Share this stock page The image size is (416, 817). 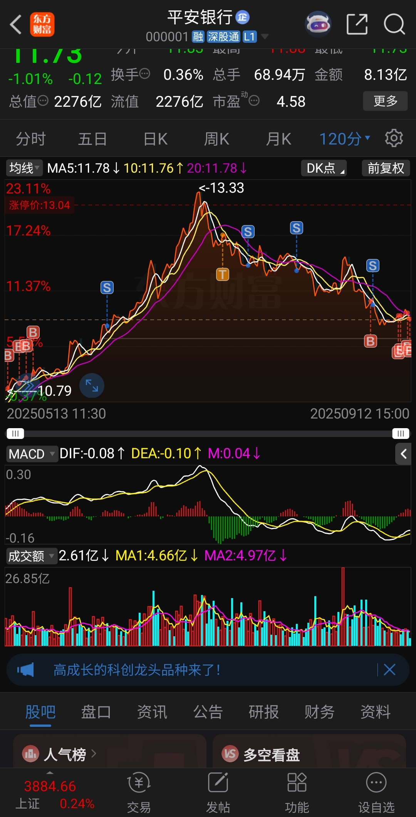(357, 24)
